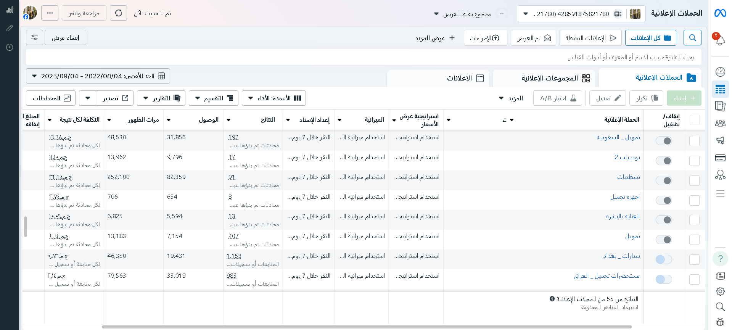Open the Billing card icon in sidebar
Screen dimensions: 732x330
(x=720, y=158)
